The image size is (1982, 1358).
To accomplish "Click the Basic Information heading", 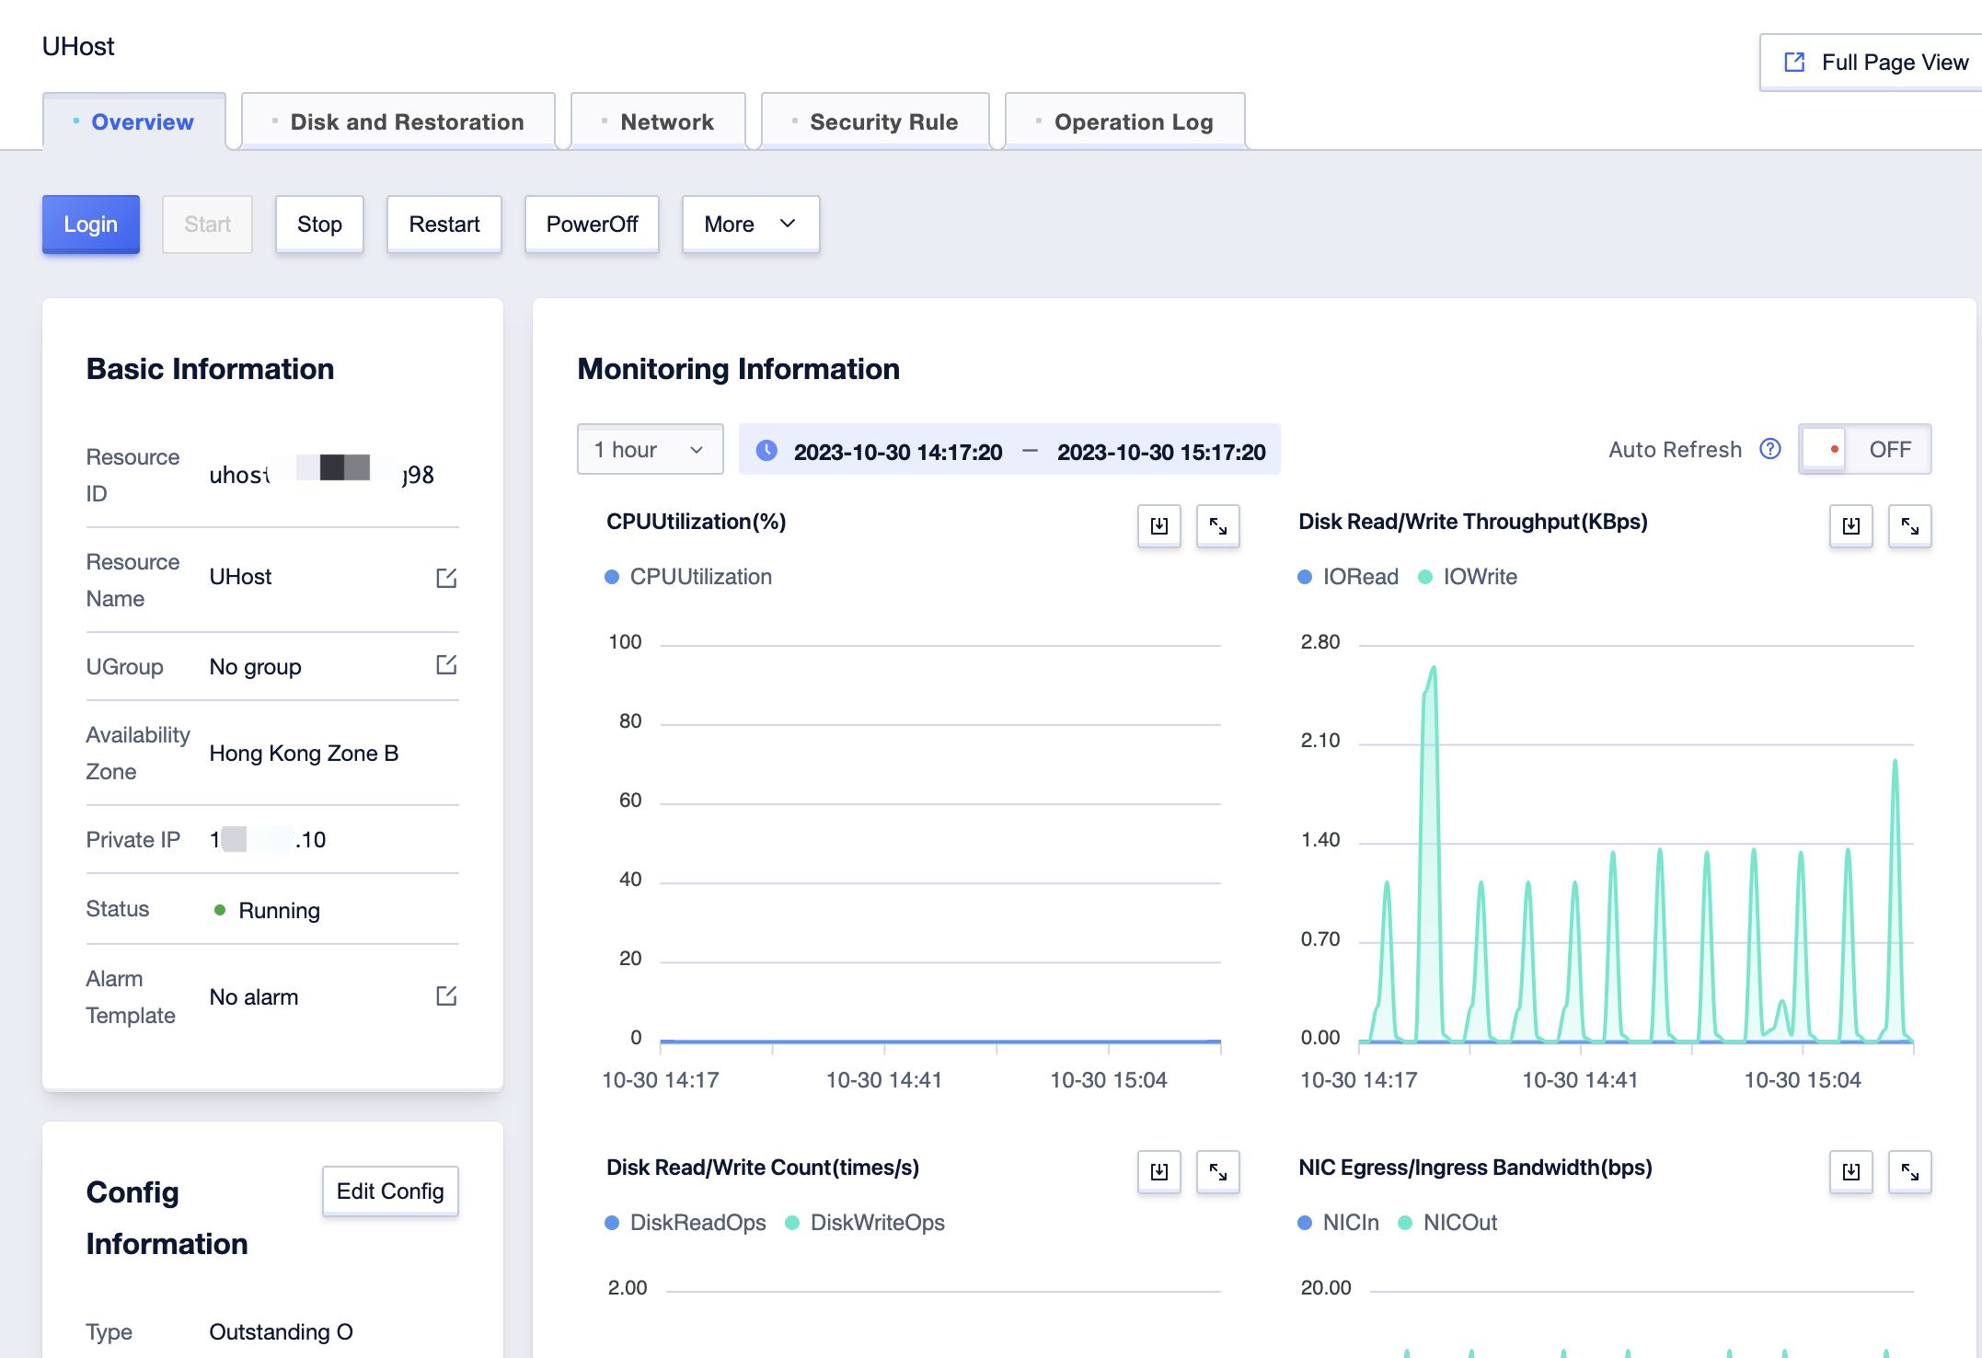I will (210, 369).
